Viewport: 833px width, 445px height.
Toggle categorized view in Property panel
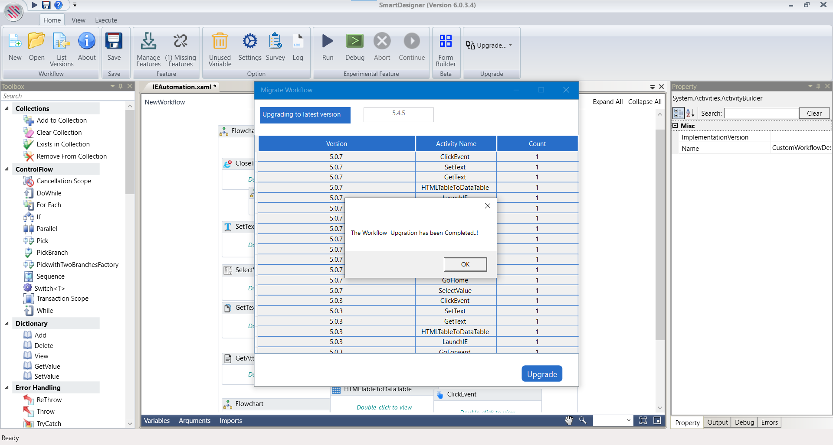coord(679,114)
